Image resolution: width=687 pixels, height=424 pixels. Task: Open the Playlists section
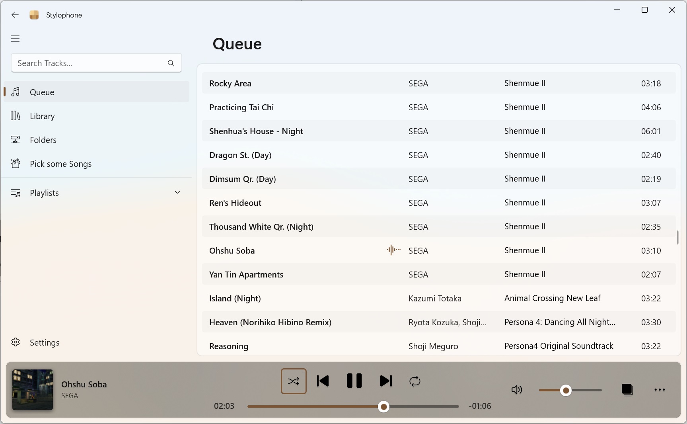pyautogui.click(x=97, y=193)
